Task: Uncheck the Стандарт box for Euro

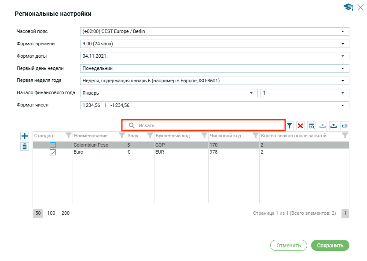Action: [x=53, y=152]
